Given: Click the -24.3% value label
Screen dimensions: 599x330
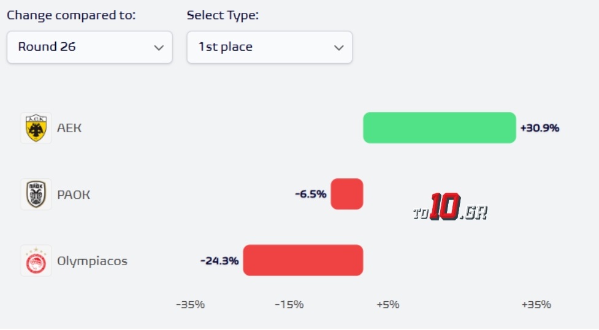Looking at the screenshot, I should pos(219,261).
